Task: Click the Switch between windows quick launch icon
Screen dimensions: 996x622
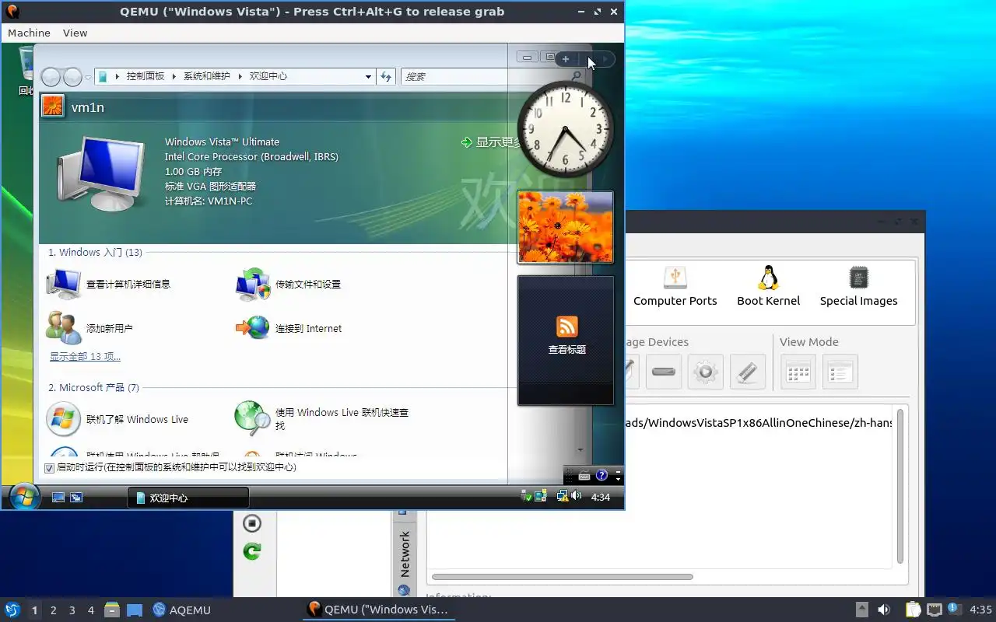Action: (x=76, y=497)
